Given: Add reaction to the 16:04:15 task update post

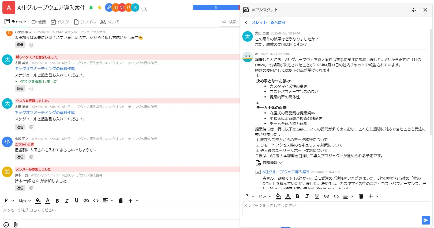Looking at the screenshot, I should click(x=31, y=127).
